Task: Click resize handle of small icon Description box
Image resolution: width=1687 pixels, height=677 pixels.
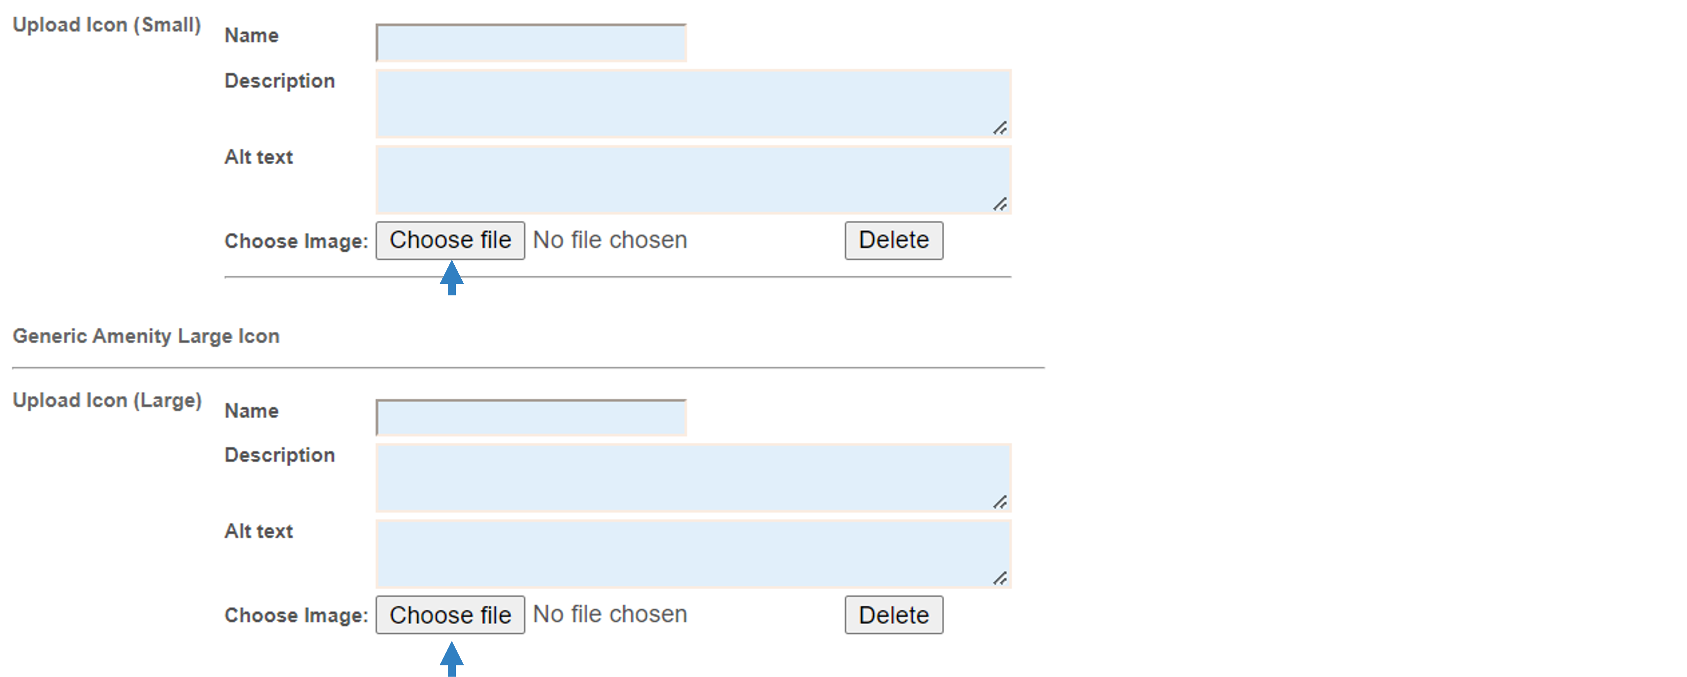Action: 1000,128
